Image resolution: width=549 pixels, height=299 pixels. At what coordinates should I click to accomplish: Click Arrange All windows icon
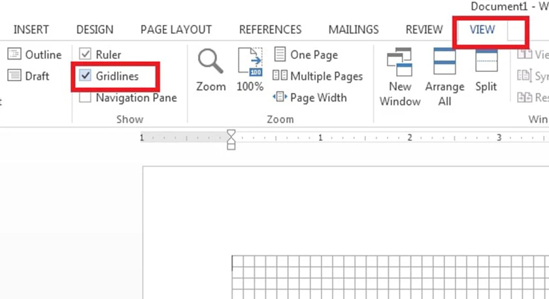click(x=444, y=77)
